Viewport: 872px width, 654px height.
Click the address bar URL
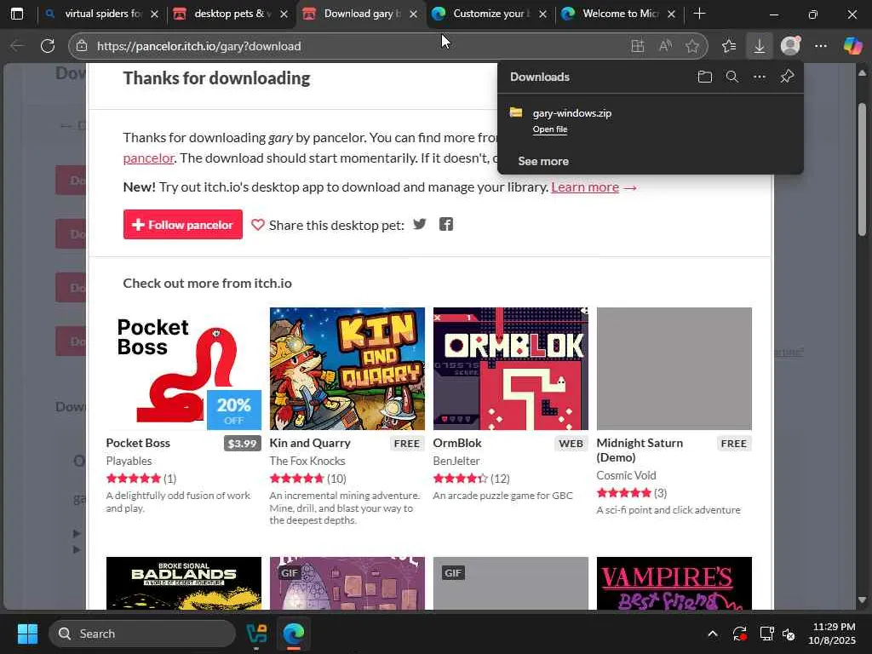click(x=199, y=46)
